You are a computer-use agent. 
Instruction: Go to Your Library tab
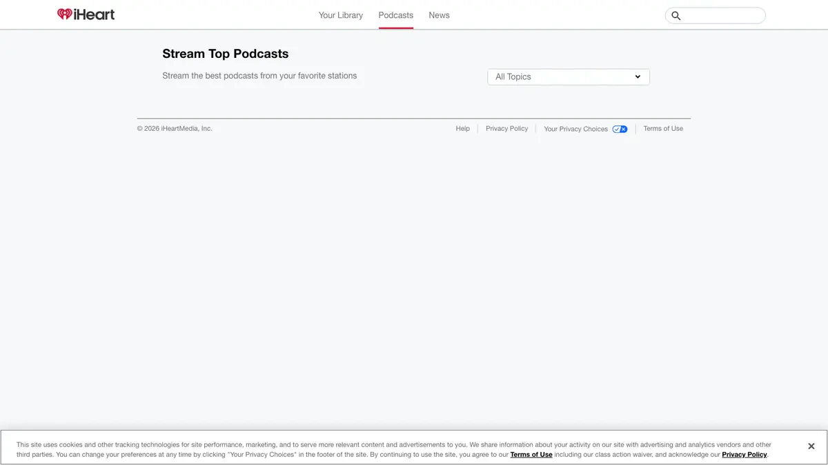[x=341, y=15]
